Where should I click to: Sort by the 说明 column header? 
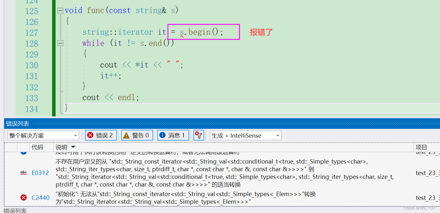(x=61, y=147)
